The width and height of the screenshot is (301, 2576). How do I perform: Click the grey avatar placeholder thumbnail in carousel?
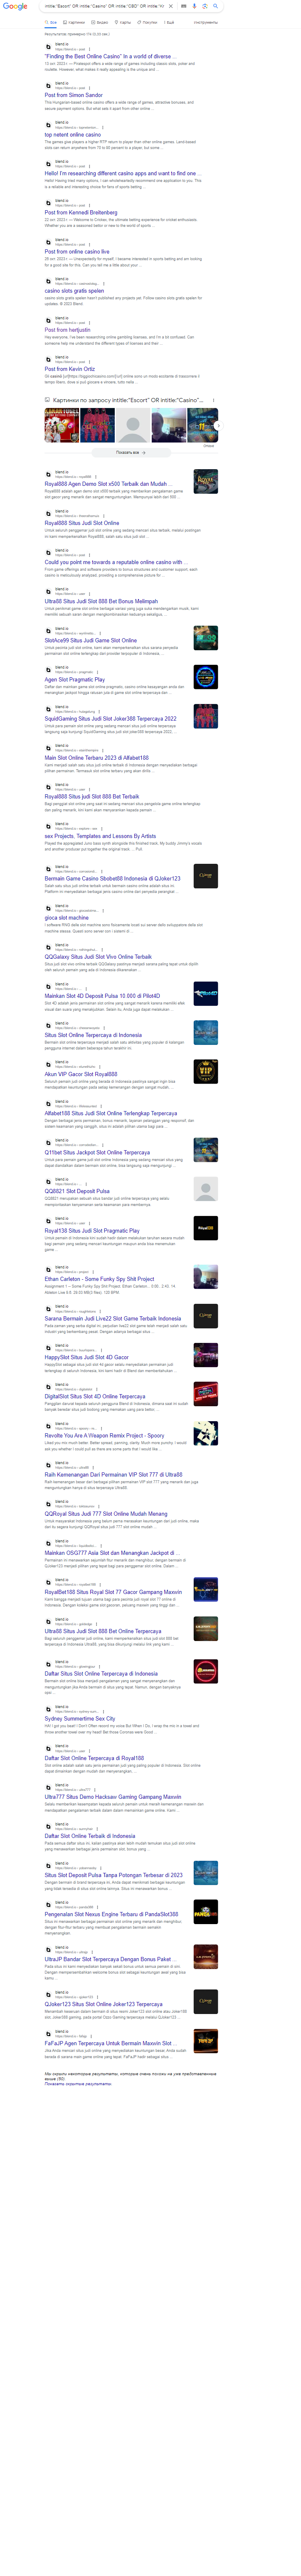[x=132, y=425]
